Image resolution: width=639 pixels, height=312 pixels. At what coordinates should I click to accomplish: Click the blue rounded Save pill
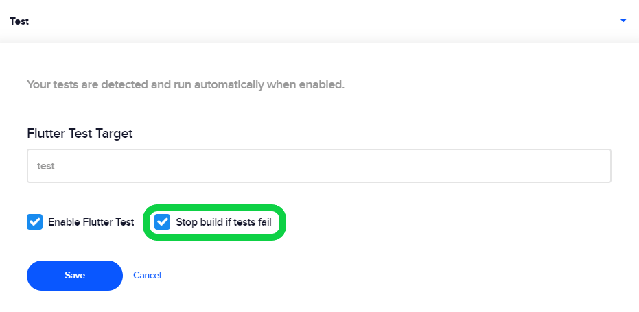pyautogui.click(x=75, y=276)
